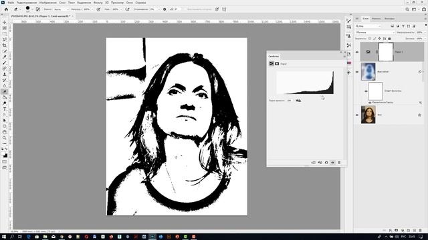Click the threshold adjustment icon in Properties

click(x=272, y=63)
